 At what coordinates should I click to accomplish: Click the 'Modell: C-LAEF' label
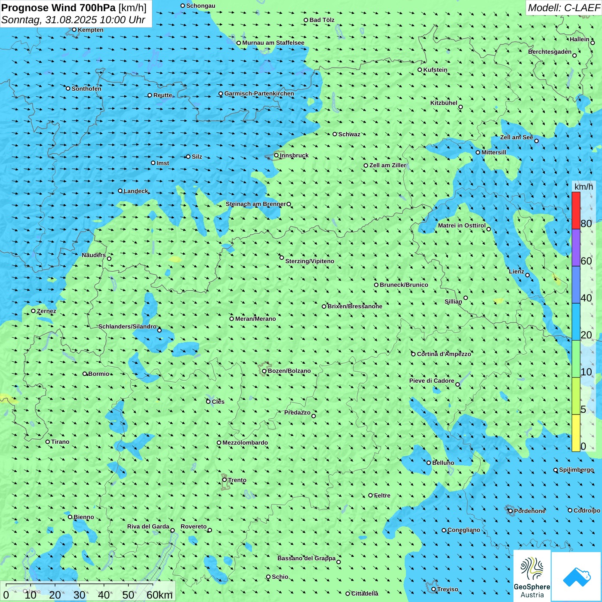click(x=563, y=8)
